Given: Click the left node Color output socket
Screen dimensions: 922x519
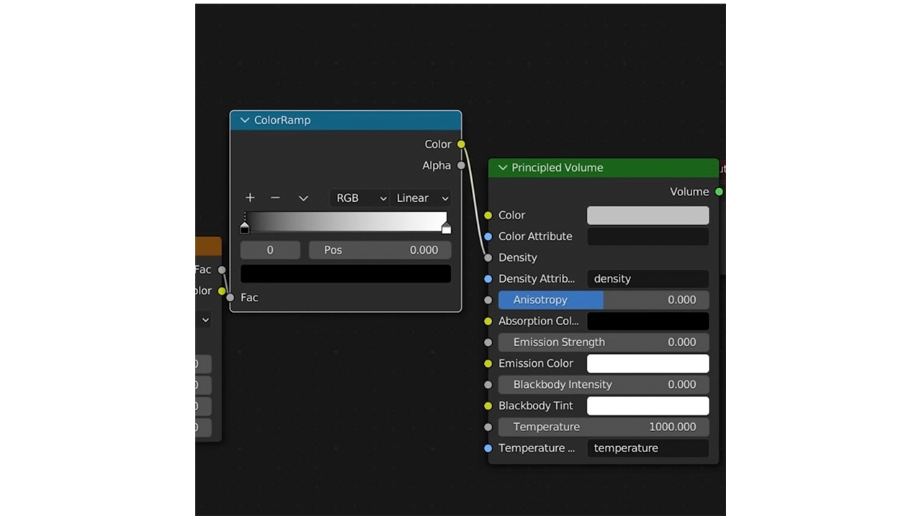Looking at the screenshot, I should coord(222,291).
